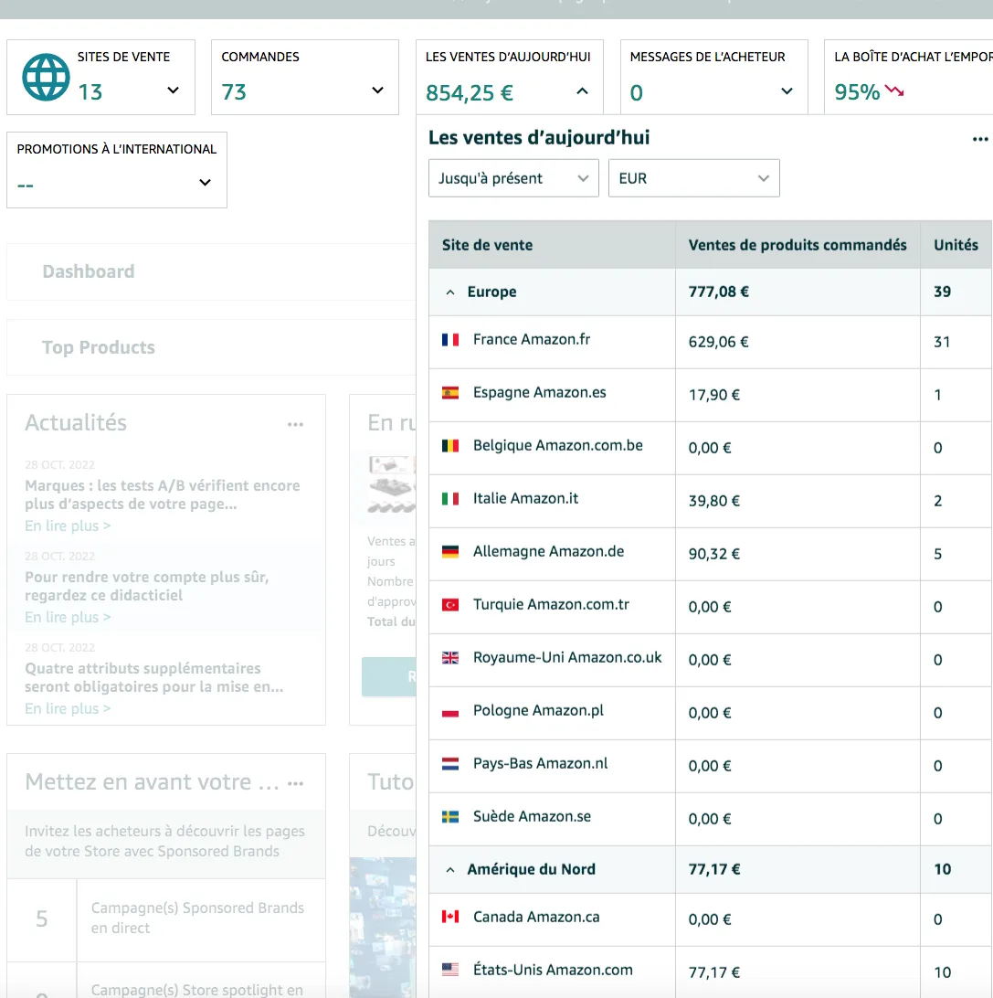Click the Unités column header
This screenshot has height=998, width=993.
956,245
